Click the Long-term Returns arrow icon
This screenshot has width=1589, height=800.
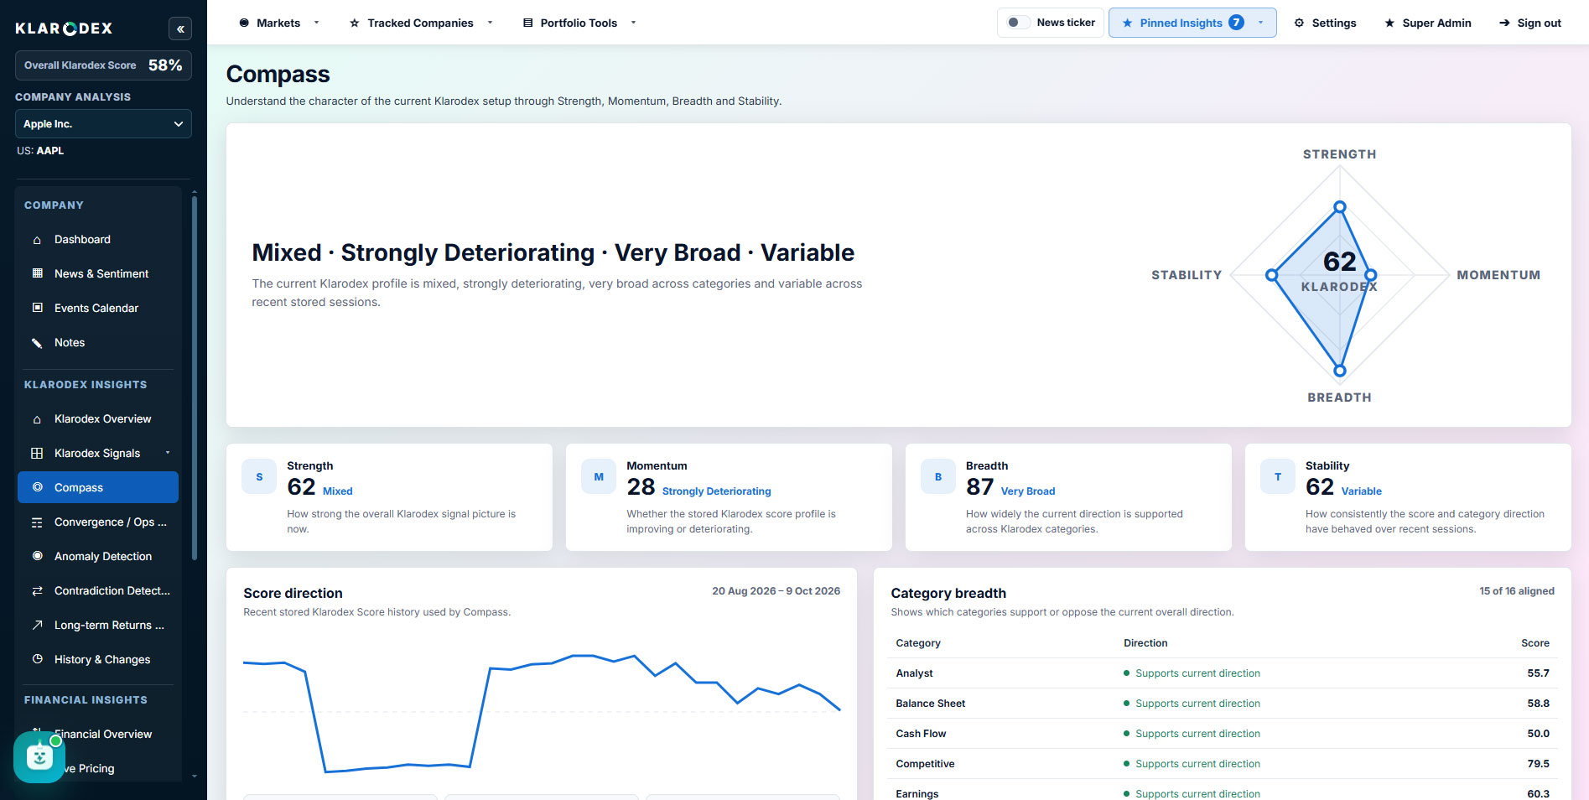(x=37, y=626)
